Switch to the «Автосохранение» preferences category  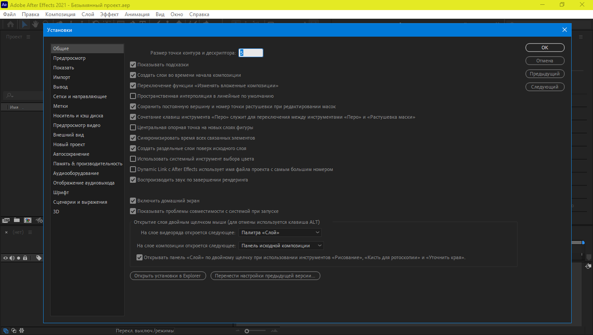tap(71, 154)
